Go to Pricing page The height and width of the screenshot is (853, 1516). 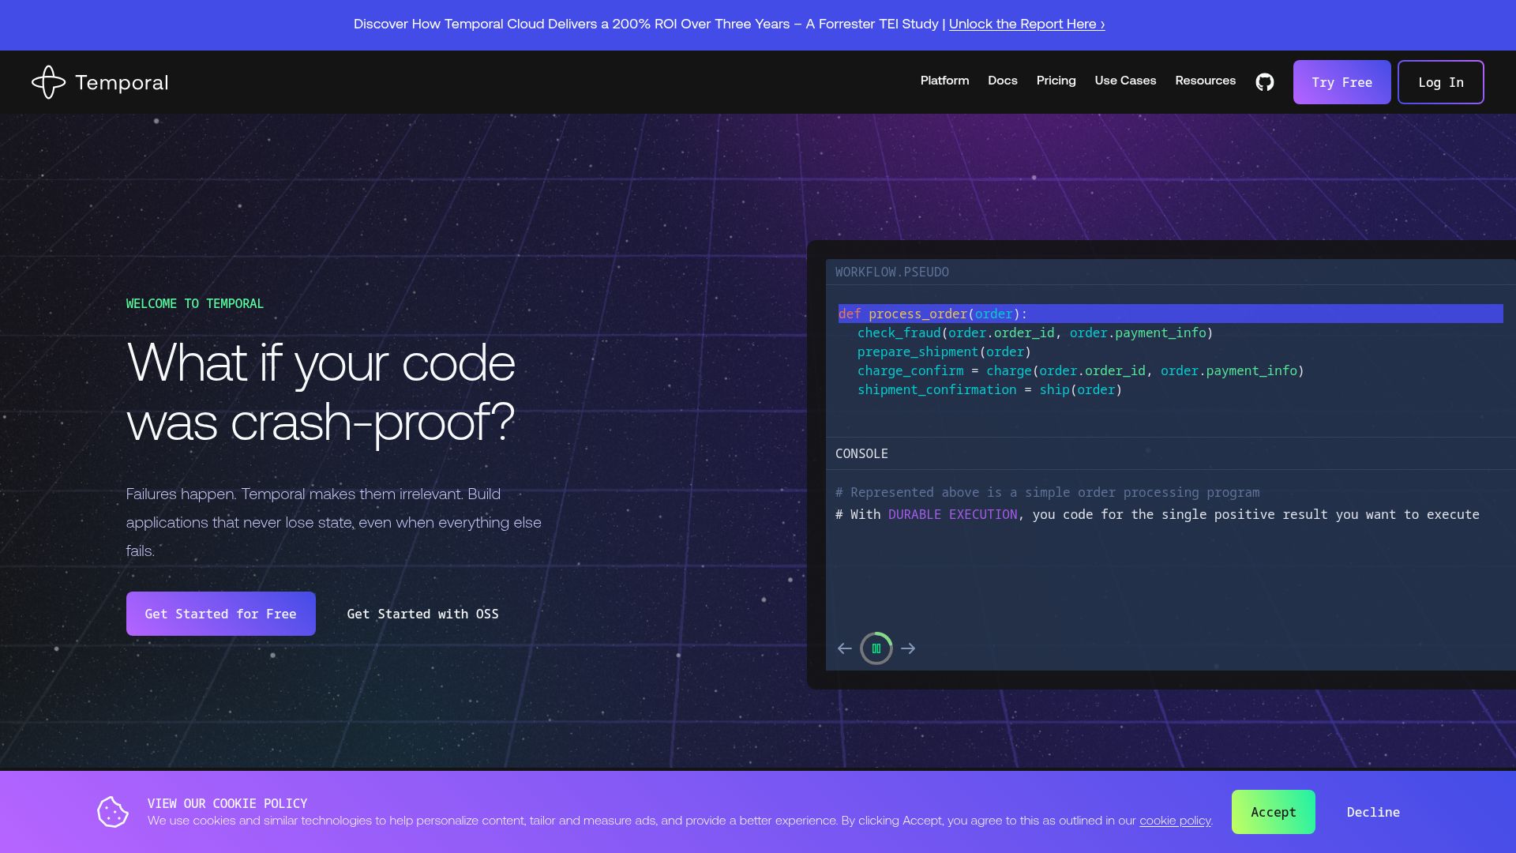[1056, 81]
